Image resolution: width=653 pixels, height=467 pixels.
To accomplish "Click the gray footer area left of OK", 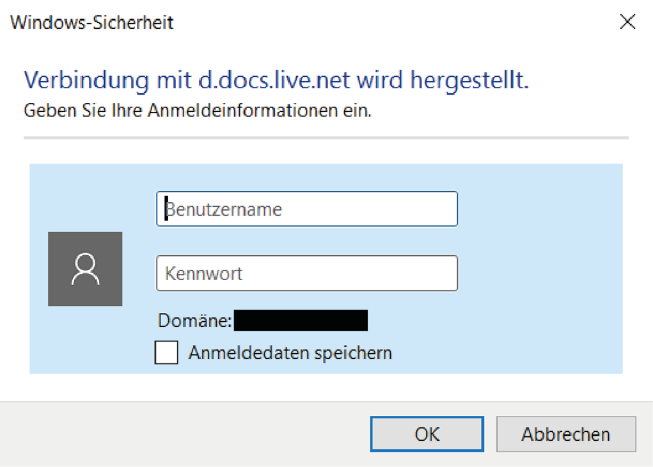I will 185,434.
